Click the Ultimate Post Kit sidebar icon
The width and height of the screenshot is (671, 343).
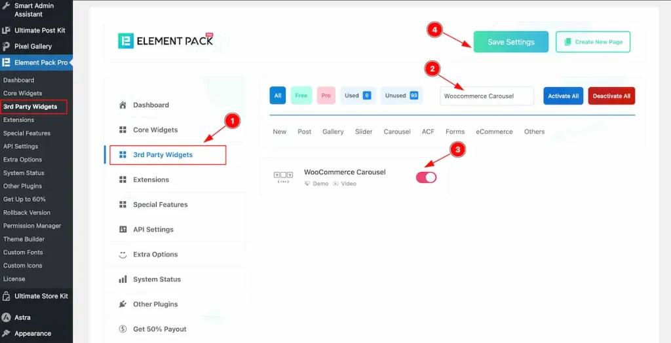(6, 30)
